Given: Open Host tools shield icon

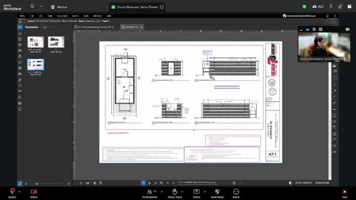Looking at the screenshot, I should (x=217, y=192).
